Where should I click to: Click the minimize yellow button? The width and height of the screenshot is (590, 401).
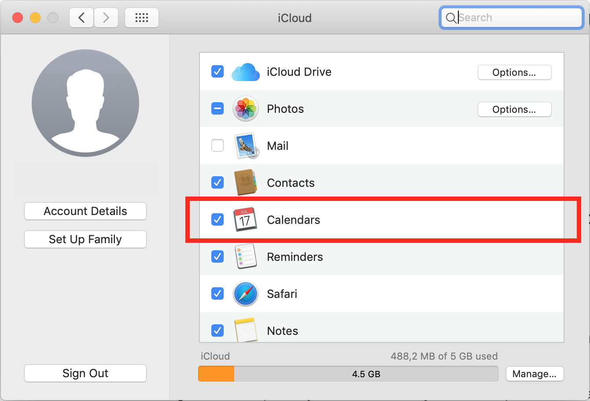click(35, 18)
